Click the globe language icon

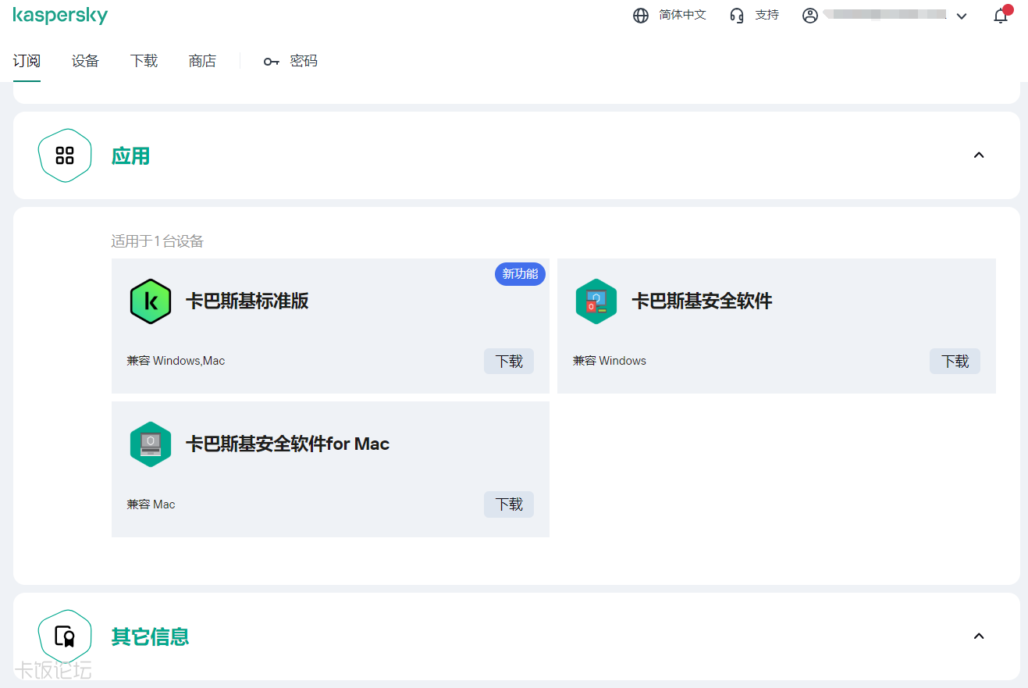[x=641, y=16]
